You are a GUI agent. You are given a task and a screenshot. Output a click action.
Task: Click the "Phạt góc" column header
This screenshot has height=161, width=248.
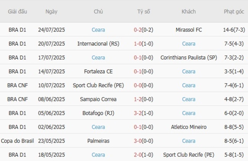234,11
